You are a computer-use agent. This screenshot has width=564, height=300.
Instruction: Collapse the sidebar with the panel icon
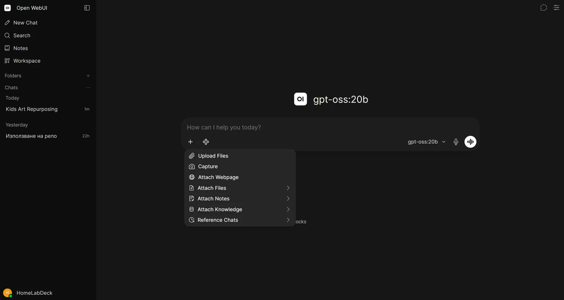pyautogui.click(x=87, y=8)
